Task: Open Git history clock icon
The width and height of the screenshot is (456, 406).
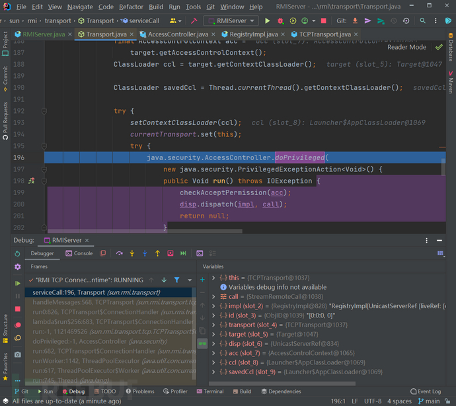Action: pos(393,20)
